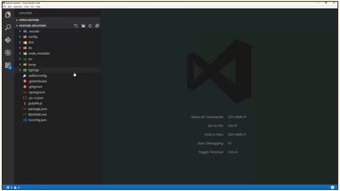
Task: Click Collapse All folders icon
Action: pos(97,26)
